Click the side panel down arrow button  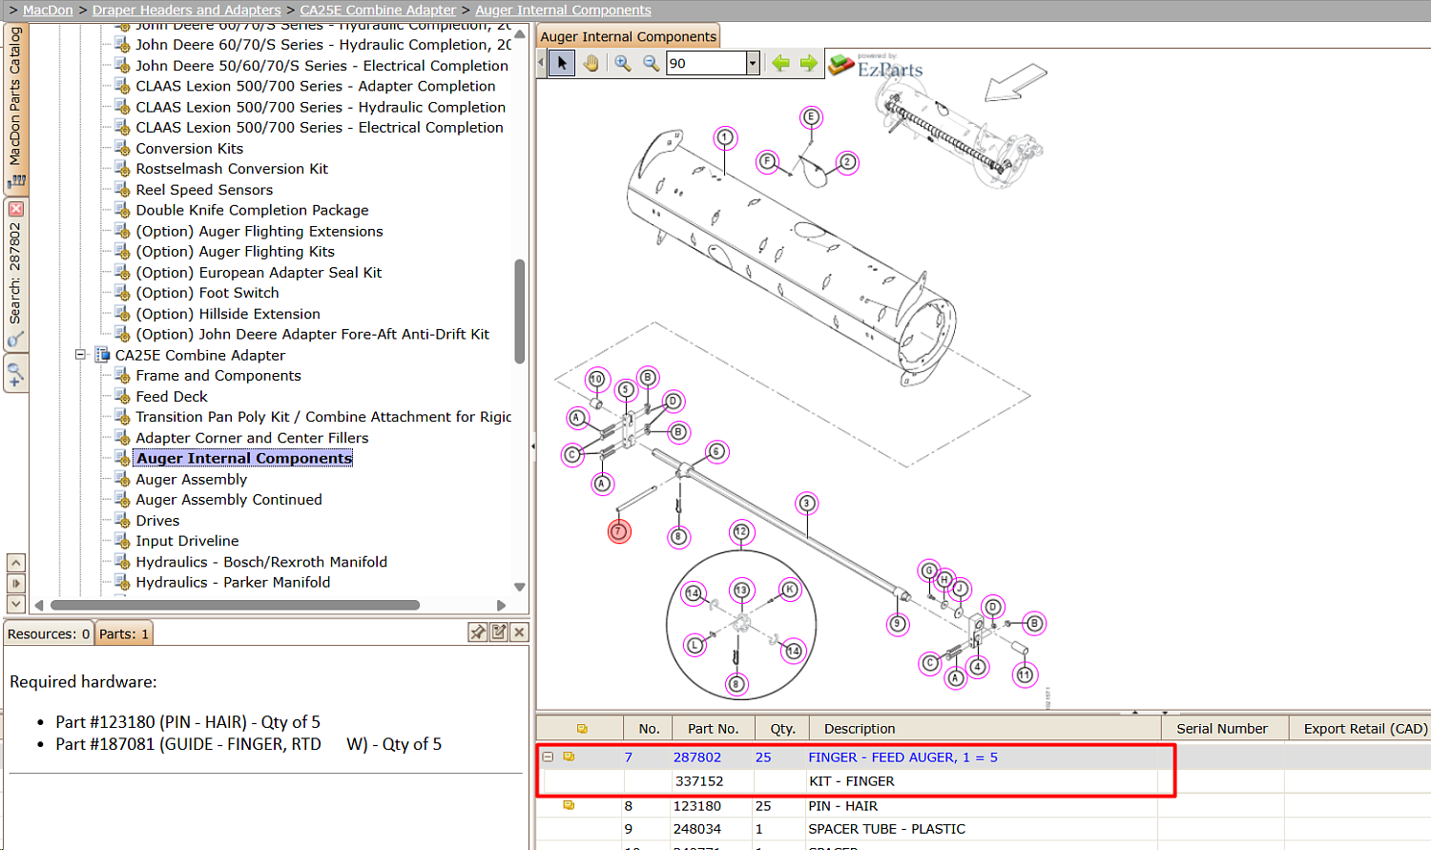(x=16, y=603)
